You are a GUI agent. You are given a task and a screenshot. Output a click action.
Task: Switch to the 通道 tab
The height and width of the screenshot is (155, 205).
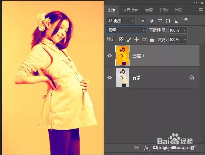[x=149, y=10]
